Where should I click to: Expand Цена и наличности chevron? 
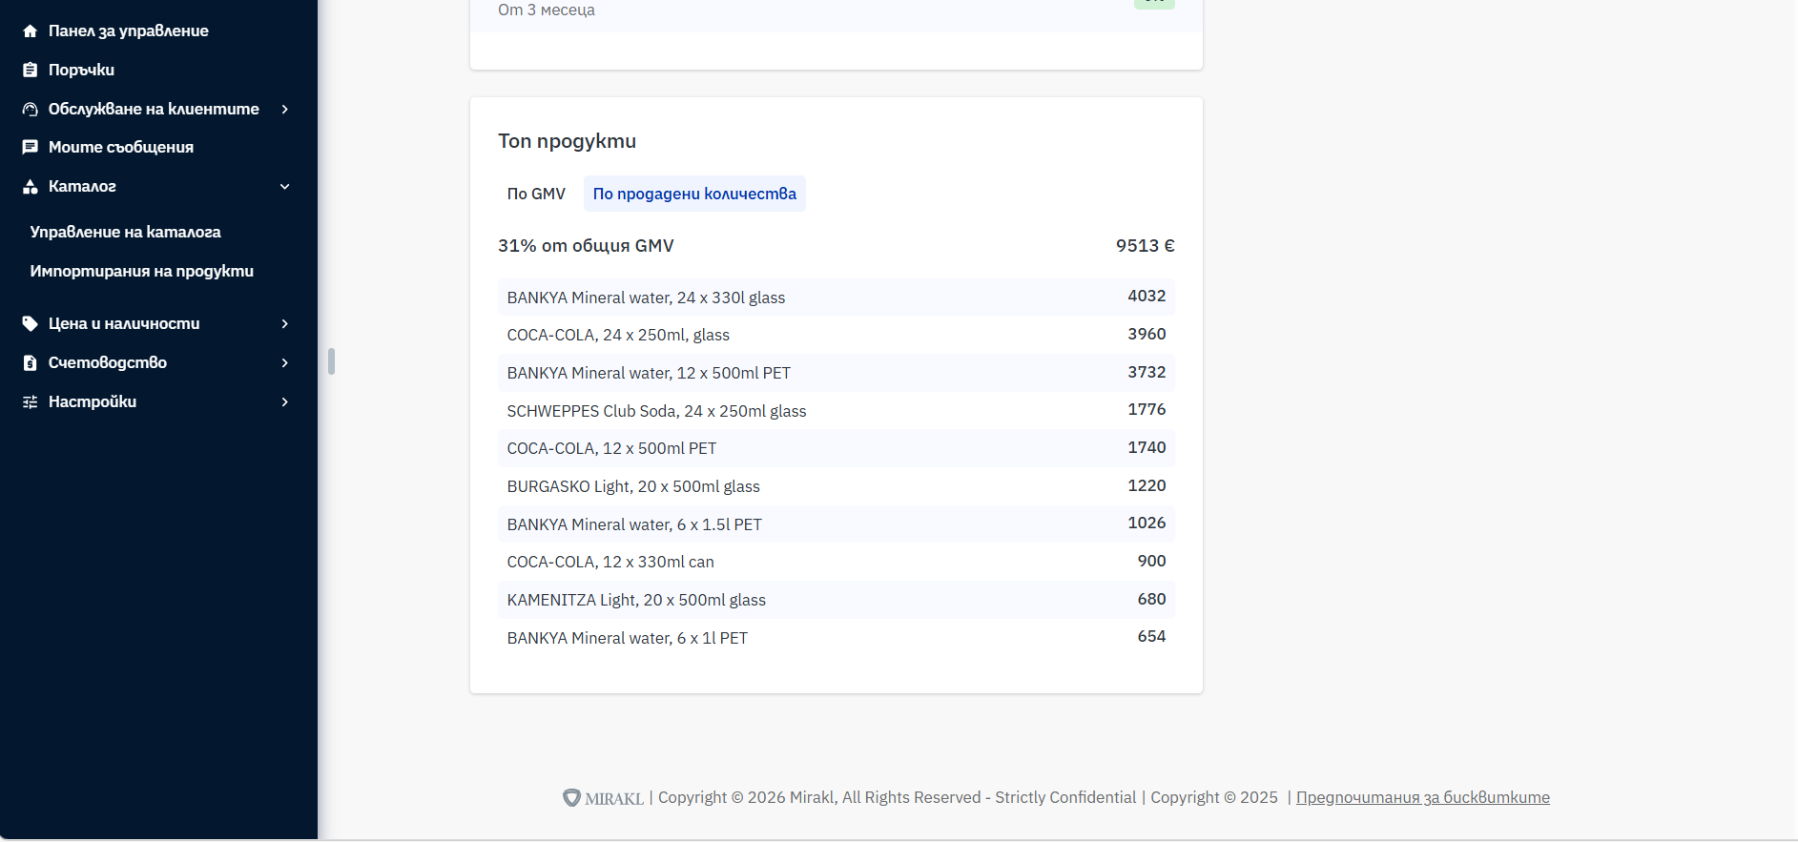tap(284, 323)
